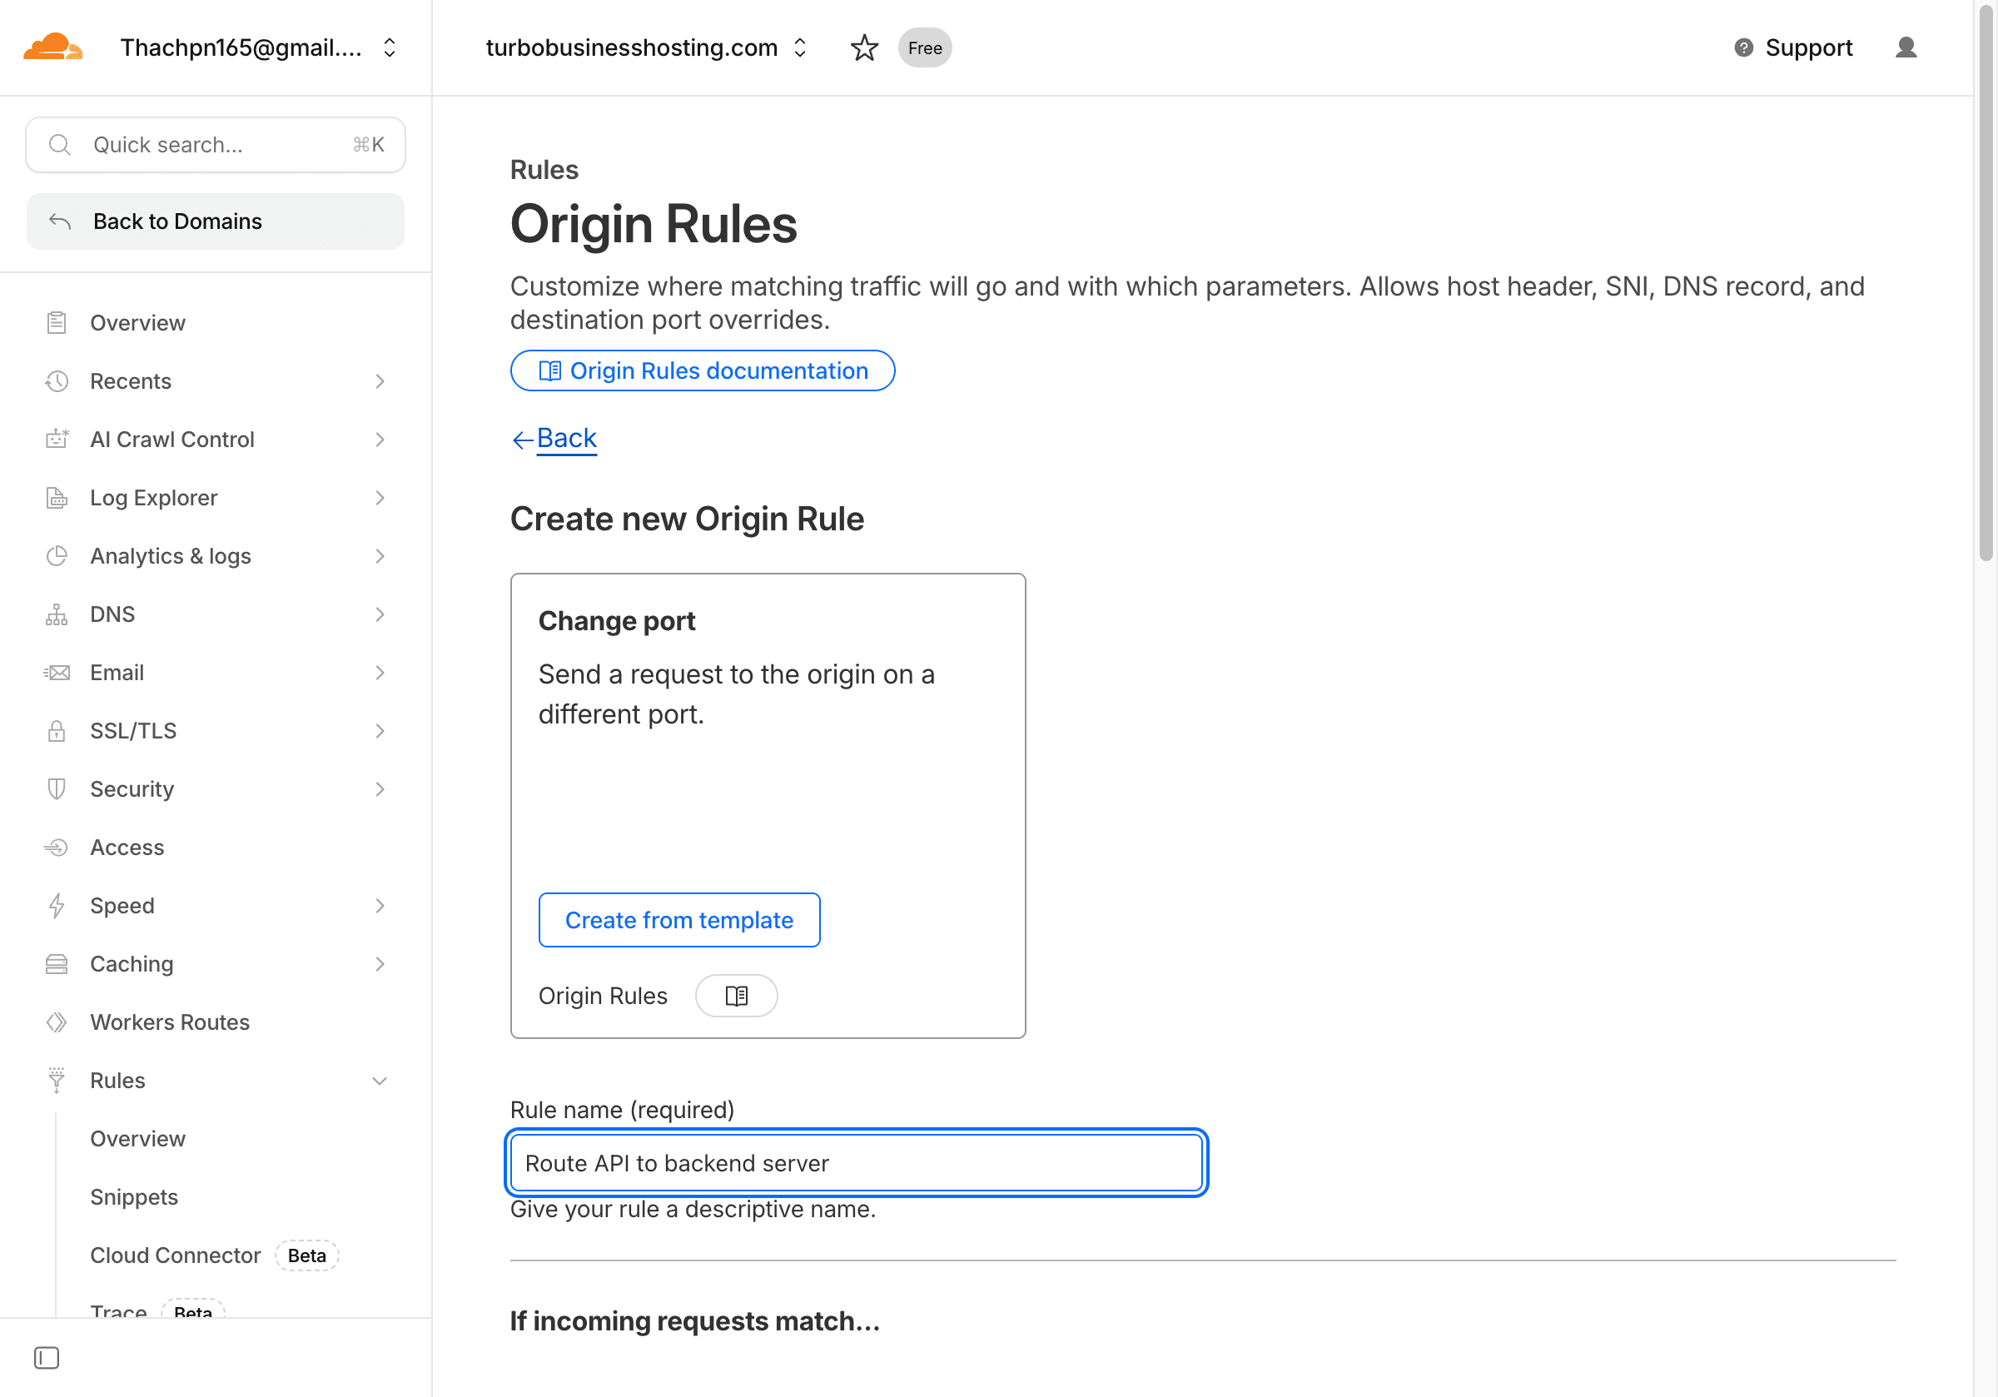1998x1397 pixels.
Task: Open the domain switcher next to turbobusinesshosting.com
Action: click(799, 48)
